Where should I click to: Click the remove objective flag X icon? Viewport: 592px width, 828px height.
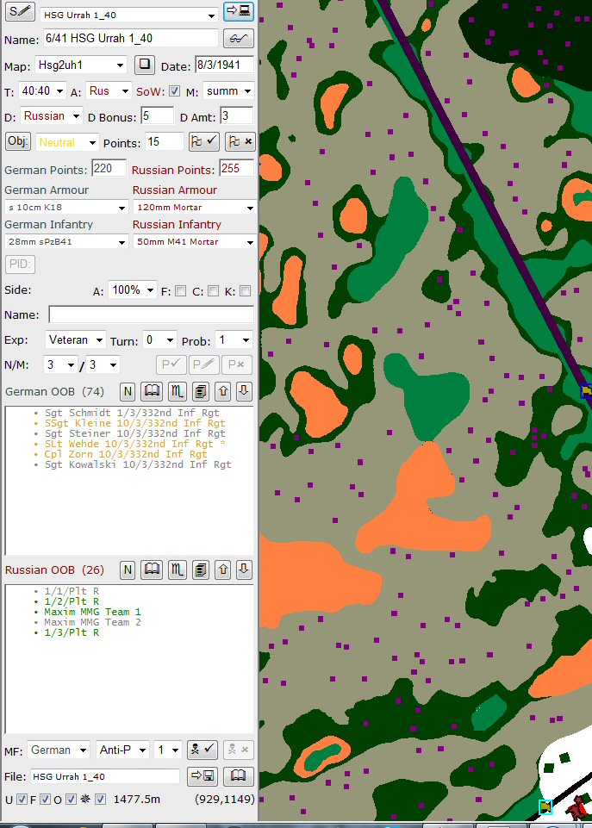click(x=240, y=141)
